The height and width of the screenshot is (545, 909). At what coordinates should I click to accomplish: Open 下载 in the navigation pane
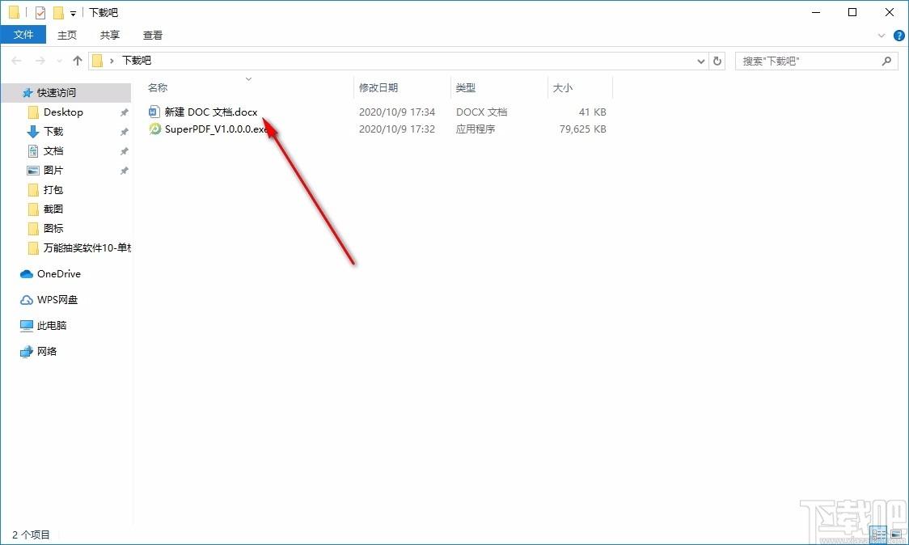(x=53, y=131)
